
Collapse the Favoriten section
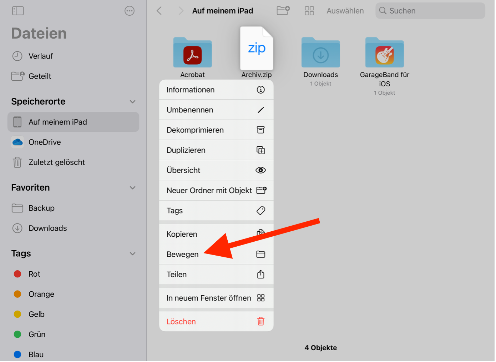[132, 188]
